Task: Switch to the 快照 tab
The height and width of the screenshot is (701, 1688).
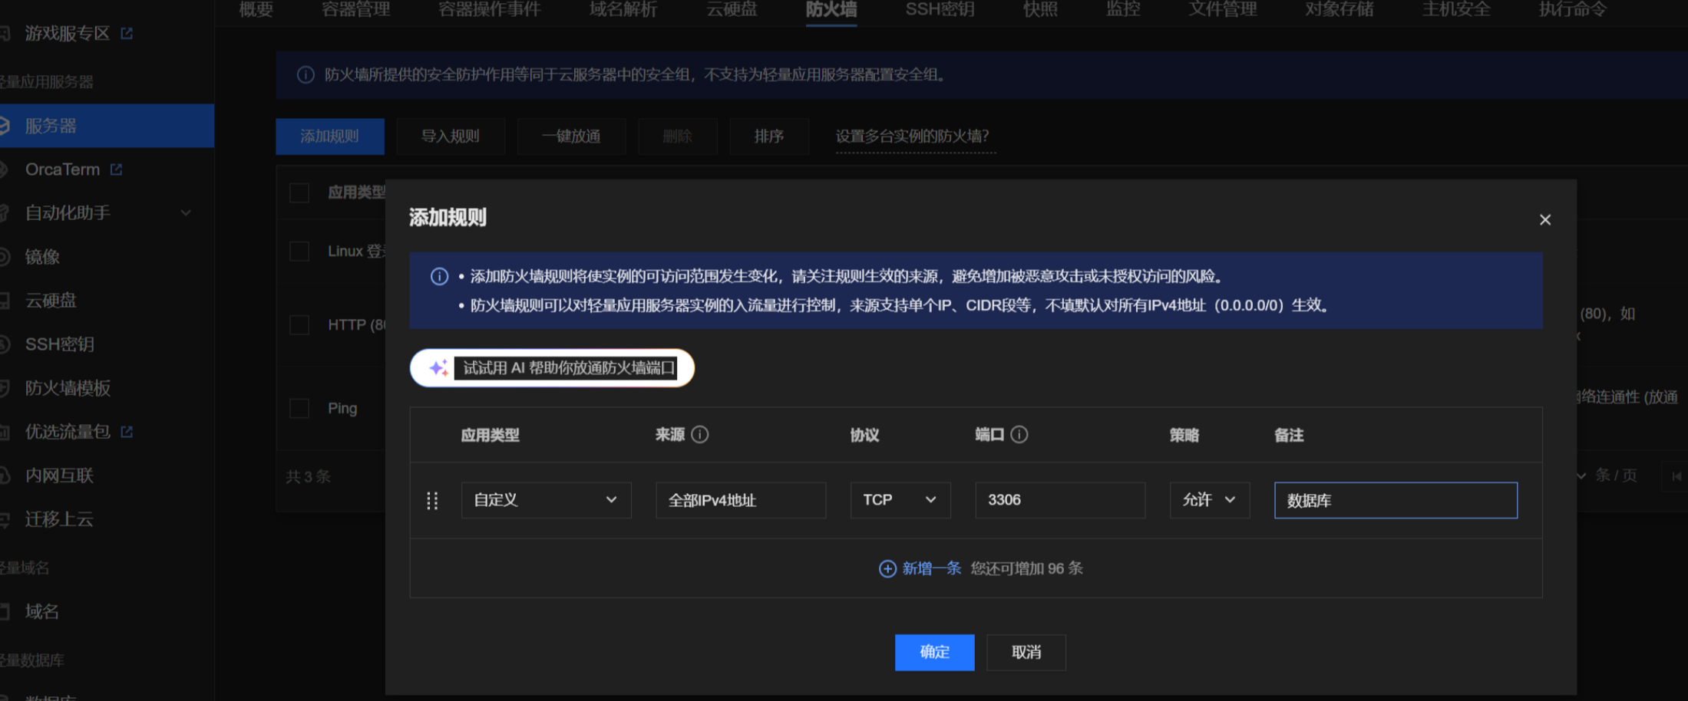Action: click(1042, 10)
